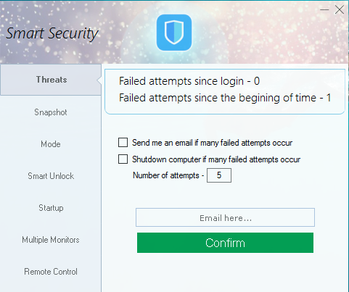Click the Smart Security title text
Image resolution: width=349 pixels, height=292 pixels.
52,33
